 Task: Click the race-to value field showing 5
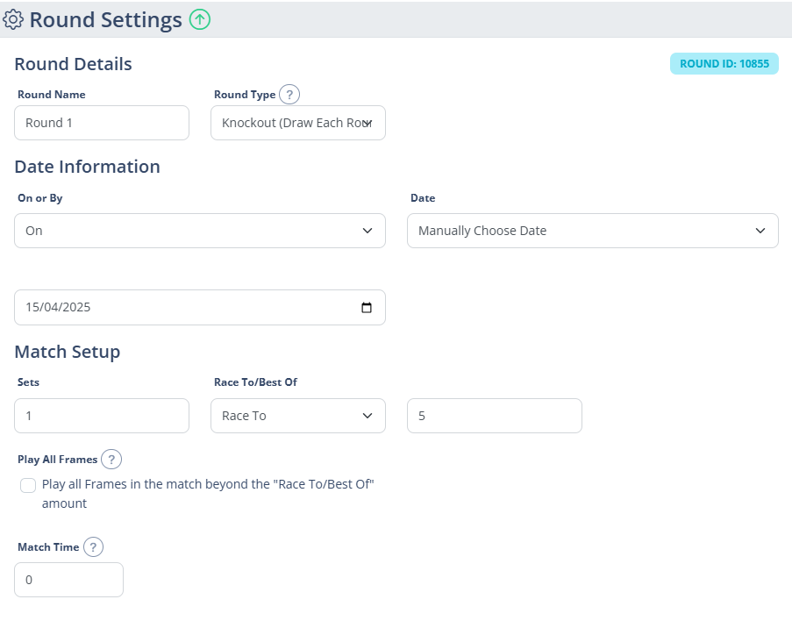[x=495, y=416]
